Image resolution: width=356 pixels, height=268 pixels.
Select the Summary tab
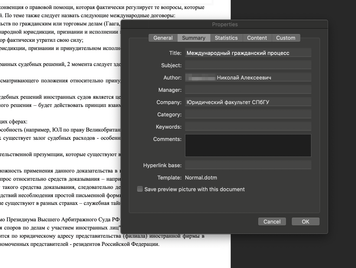pos(194,38)
